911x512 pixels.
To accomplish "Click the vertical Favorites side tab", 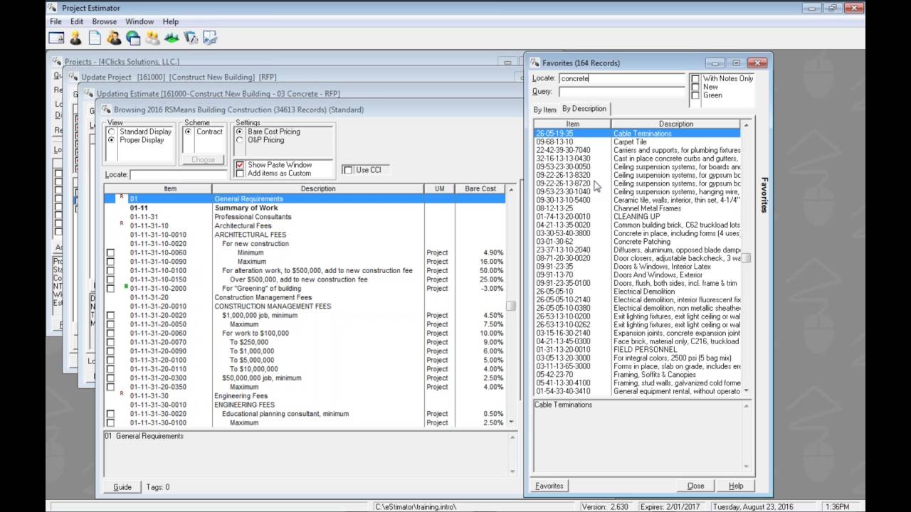I will click(764, 196).
